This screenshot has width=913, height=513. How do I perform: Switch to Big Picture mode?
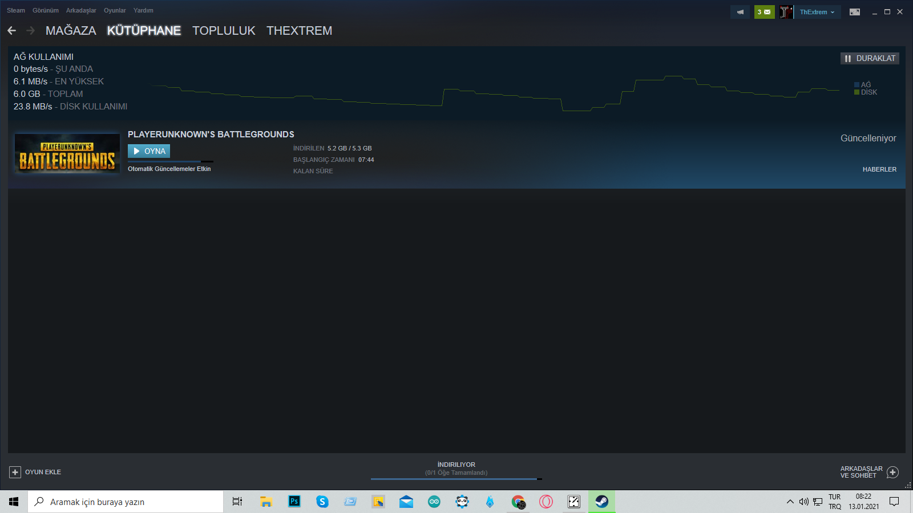point(855,12)
